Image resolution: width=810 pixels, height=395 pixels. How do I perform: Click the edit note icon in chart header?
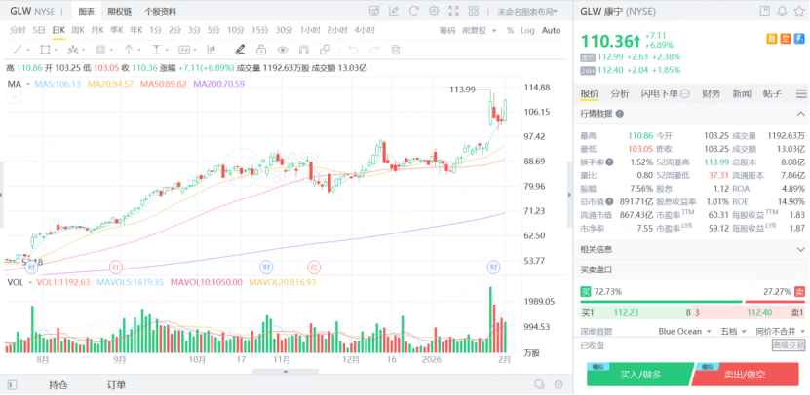tap(394, 11)
